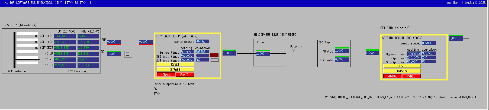Click the dark red indicator in ITMY DACKILLIOP
This screenshot has width=489, height=110.
tap(214, 55)
